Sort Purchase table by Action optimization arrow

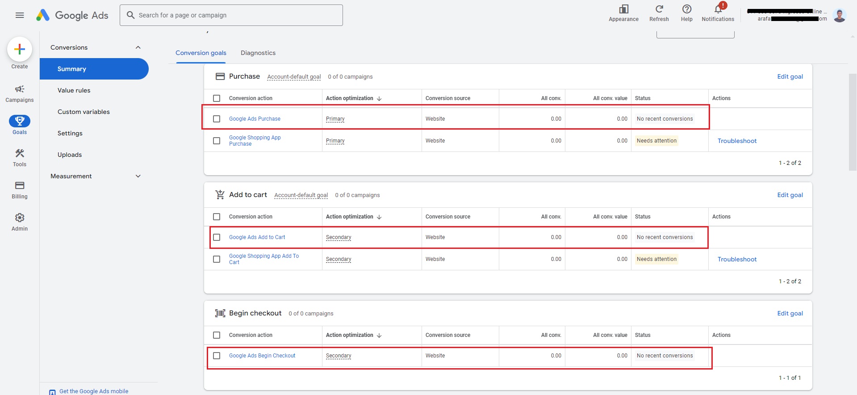pos(379,98)
